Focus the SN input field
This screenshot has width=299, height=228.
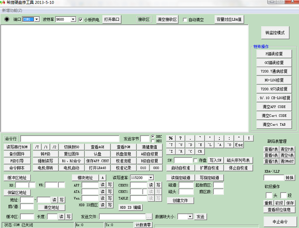[x=183, y=161]
